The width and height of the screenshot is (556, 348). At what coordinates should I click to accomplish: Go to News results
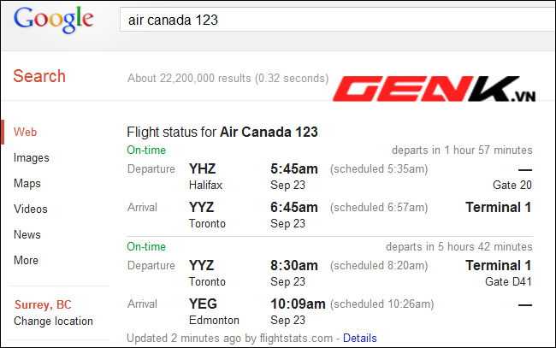pos(27,234)
